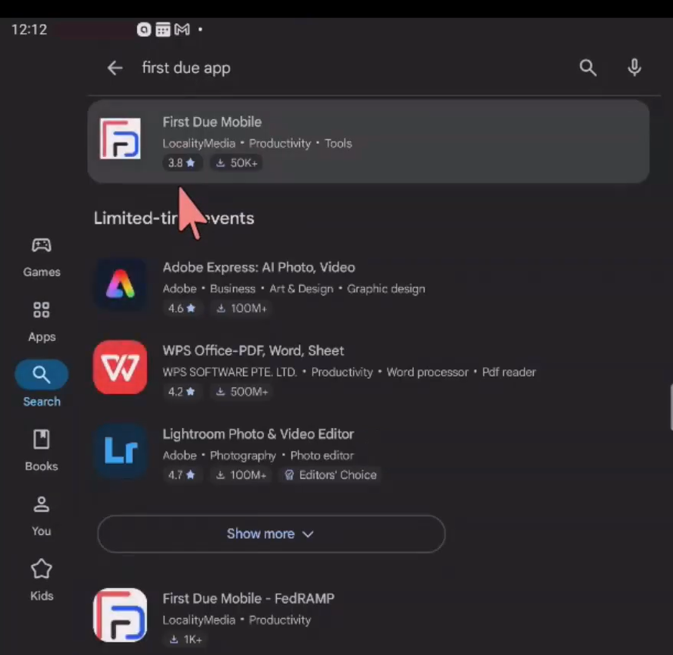Click 'Graphic design' tag on Adobe Express

pos(386,289)
